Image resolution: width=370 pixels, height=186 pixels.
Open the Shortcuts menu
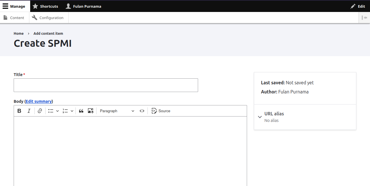[46, 6]
